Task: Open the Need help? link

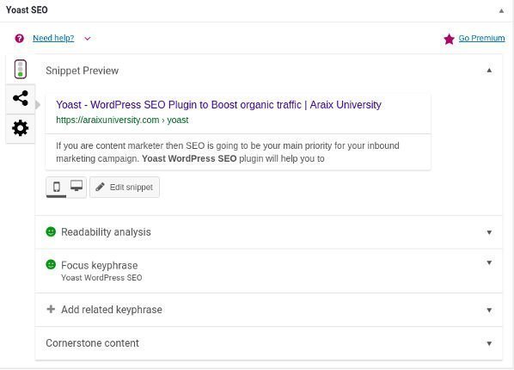Action: tap(53, 38)
